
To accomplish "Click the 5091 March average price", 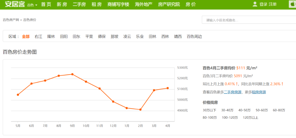I will 238,76.
